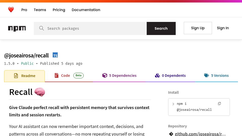Click the Dependents stacked cubes icon
The width and height of the screenshot is (242, 136).
[157, 76]
